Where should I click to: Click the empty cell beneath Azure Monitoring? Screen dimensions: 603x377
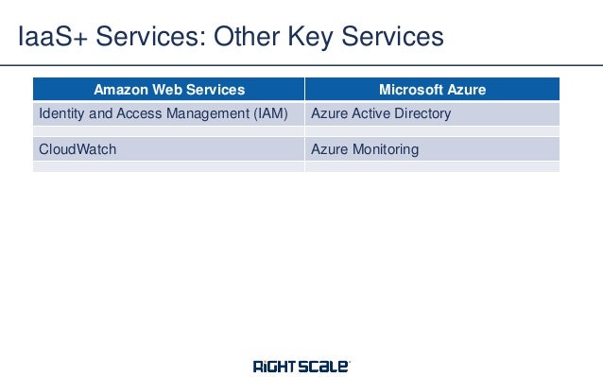tap(432, 166)
